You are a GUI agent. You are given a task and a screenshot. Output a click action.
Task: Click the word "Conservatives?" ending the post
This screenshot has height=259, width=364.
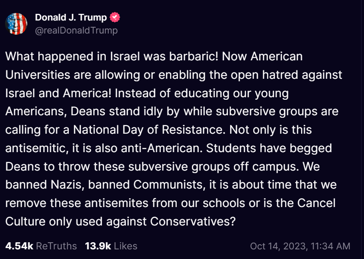tap(193, 221)
